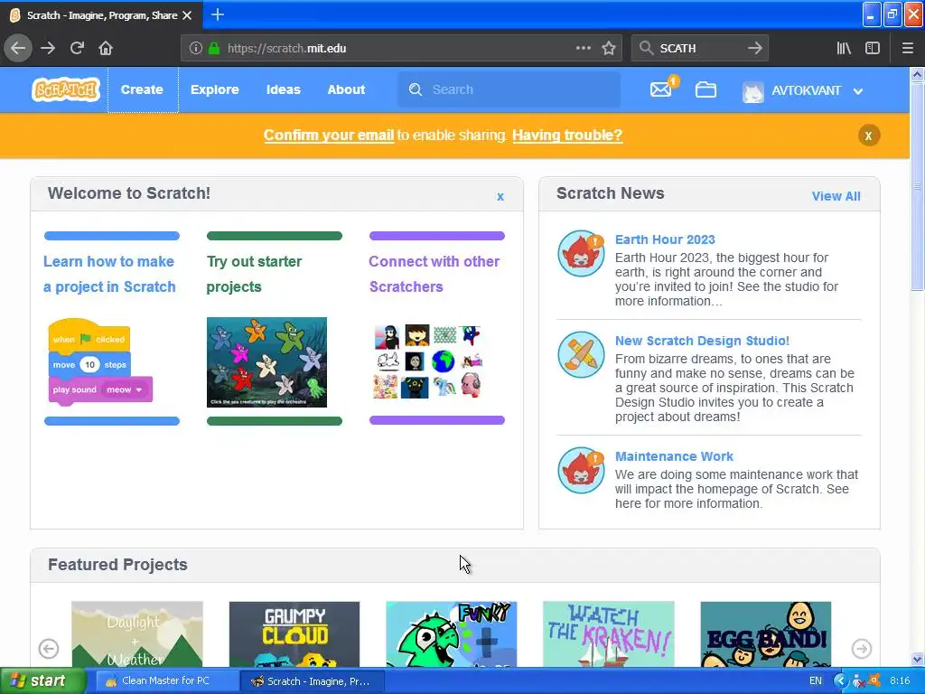The height and width of the screenshot is (694, 925).
Task: Click the site information icon in address bar
Action: pos(196,49)
